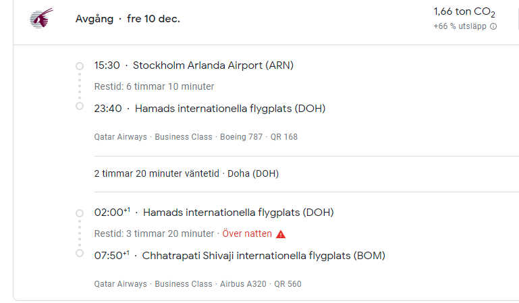The height and width of the screenshot is (303, 519).
Task: Click the red 'Över natten' label
Action: tap(247, 234)
